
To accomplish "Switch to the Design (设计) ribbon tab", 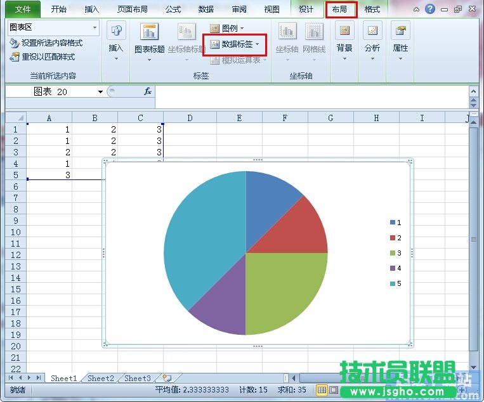I will [x=306, y=10].
